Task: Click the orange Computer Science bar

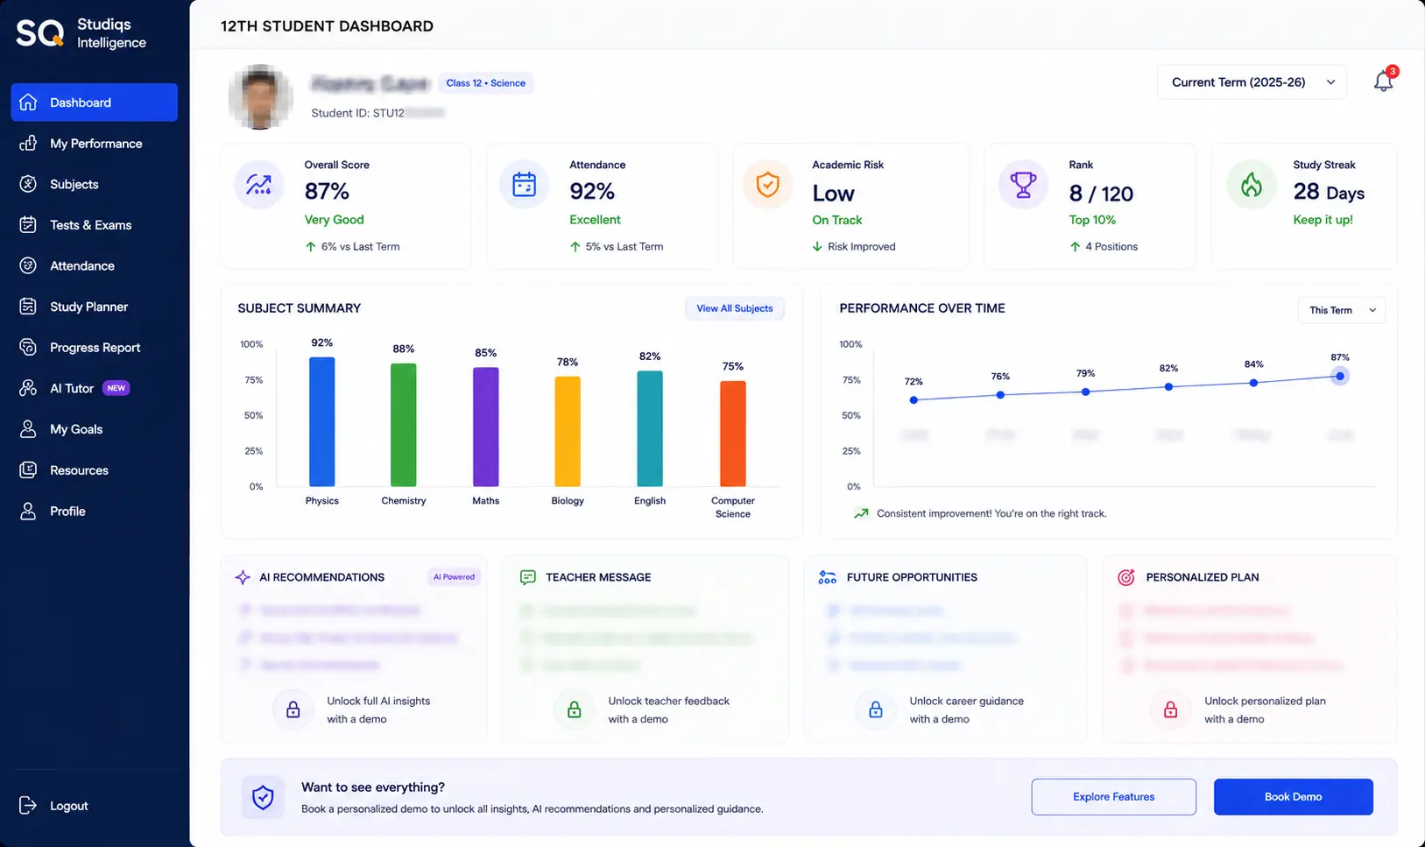Action: (x=733, y=434)
